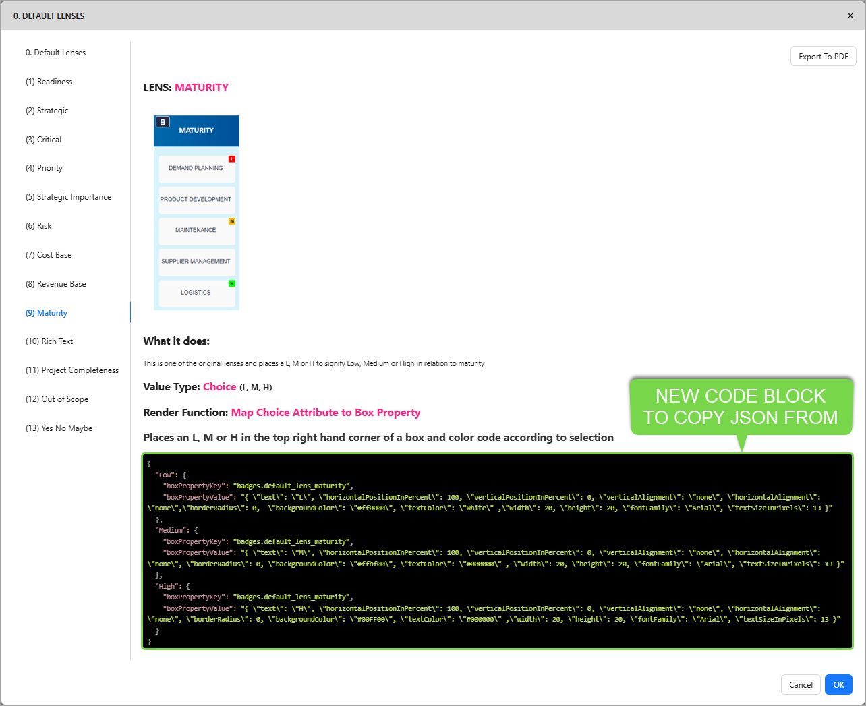The height and width of the screenshot is (706, 866).
Task: Switch to the (10) Rich Text lens
Action: [49, 341]
